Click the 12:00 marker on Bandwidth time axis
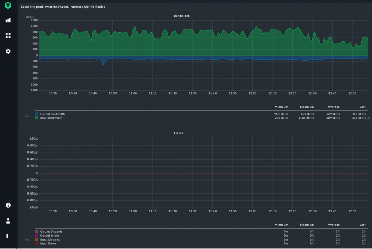This screenshot has height=249, width=372. (x=252, y=94)
